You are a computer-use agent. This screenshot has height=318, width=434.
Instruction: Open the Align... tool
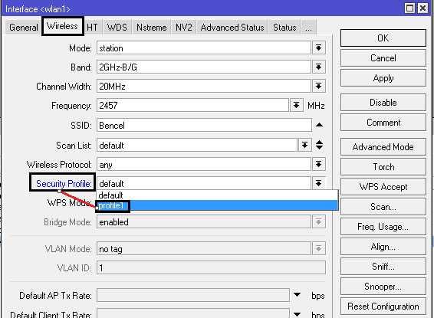point(383,247)
